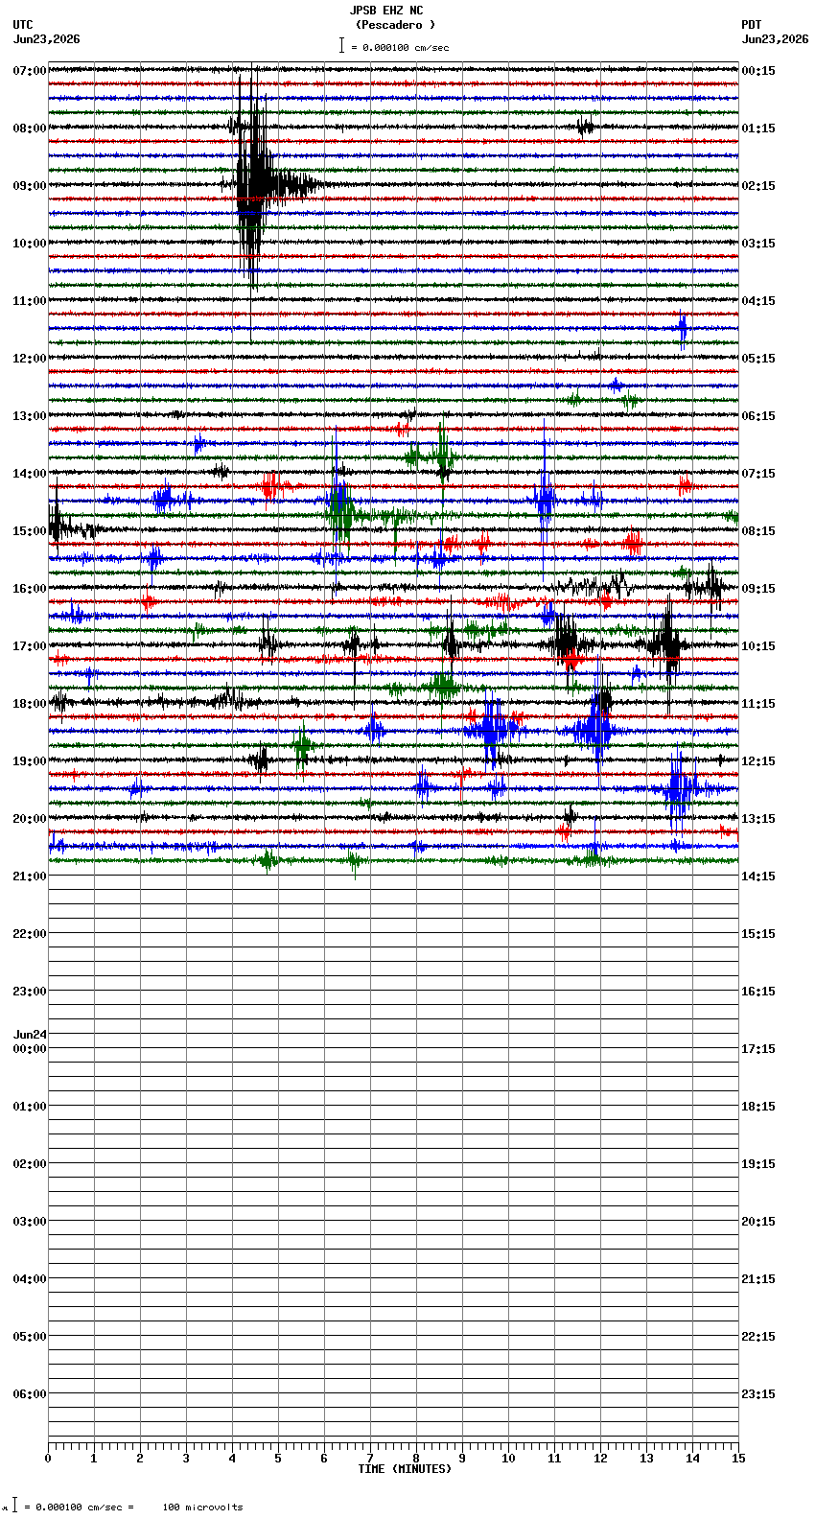The width and height of the screenshot is (815, 1519).
Task: Click the '13:15' PDT time label
Action: tap(758, 819)
